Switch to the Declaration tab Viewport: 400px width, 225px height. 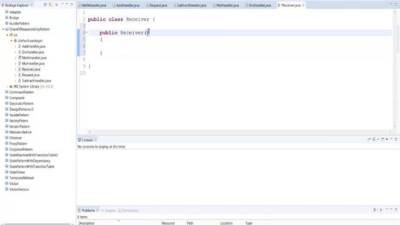coord(128,211)
